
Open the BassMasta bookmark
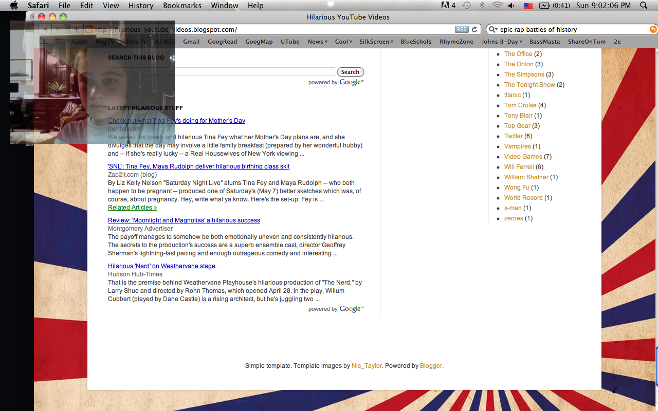tap(544, 42)
